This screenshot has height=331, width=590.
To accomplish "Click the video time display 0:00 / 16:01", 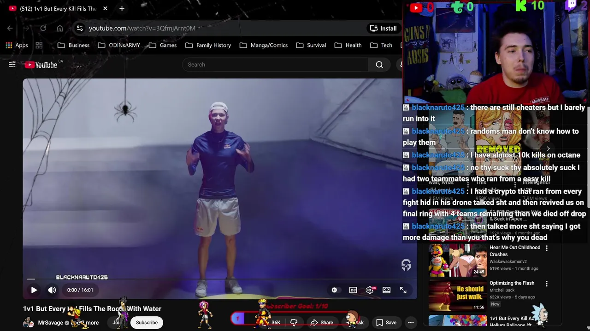I will coord(80,290).
